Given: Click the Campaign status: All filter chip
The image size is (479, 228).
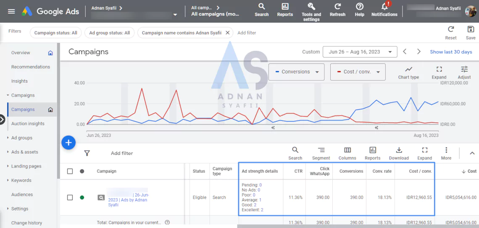Looking at the screenshot, I should pyautogui.click(x=55, y=33).
